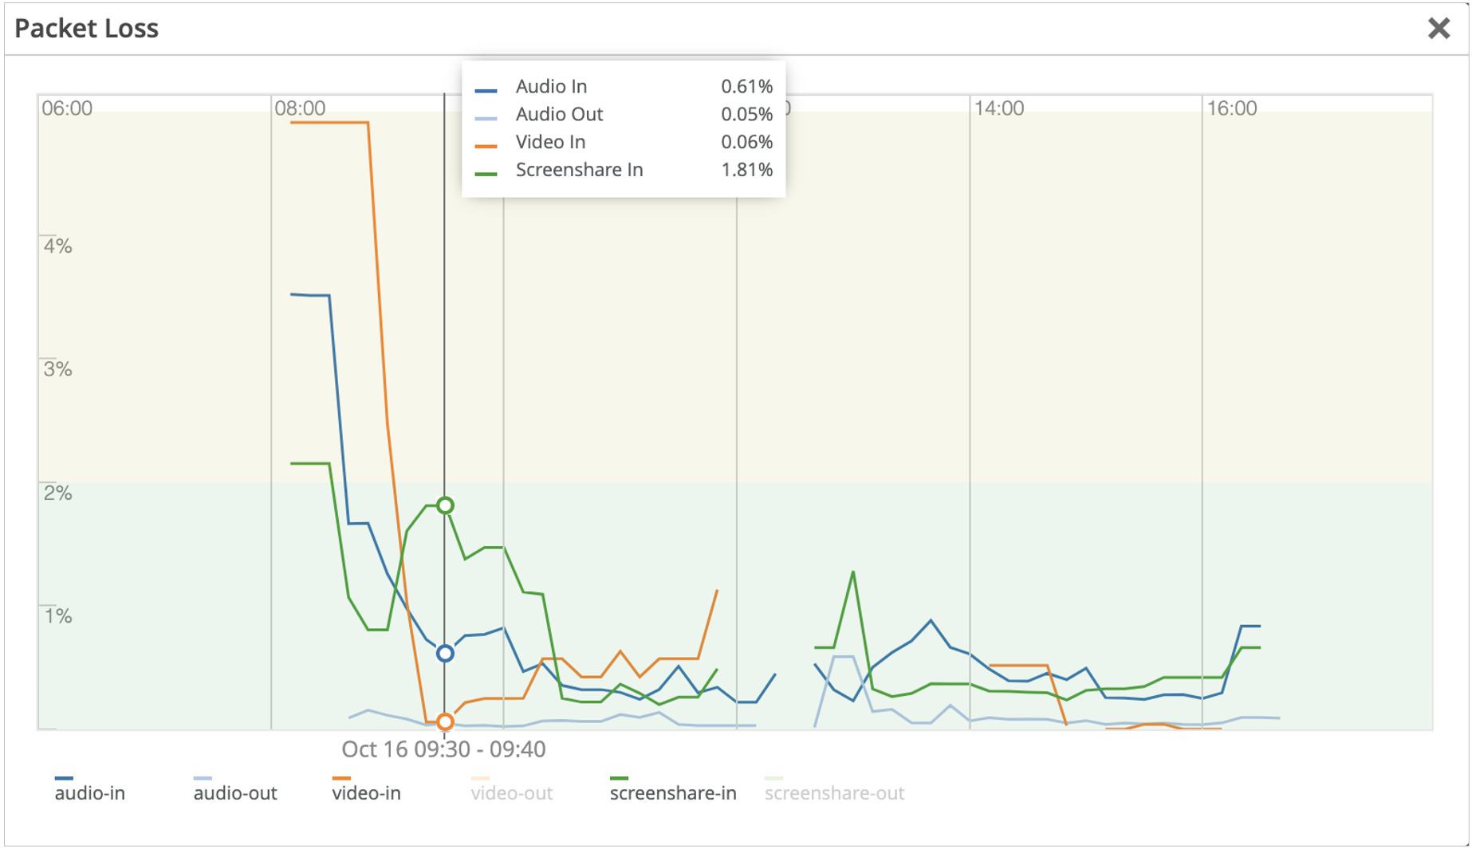The height and width of the screenshot is (849, 1472).
Task: Click the 14:00 time axis label
Action: 998,108
